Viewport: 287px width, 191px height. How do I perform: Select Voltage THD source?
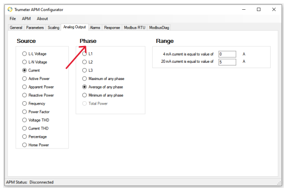(x=36, y=120)
